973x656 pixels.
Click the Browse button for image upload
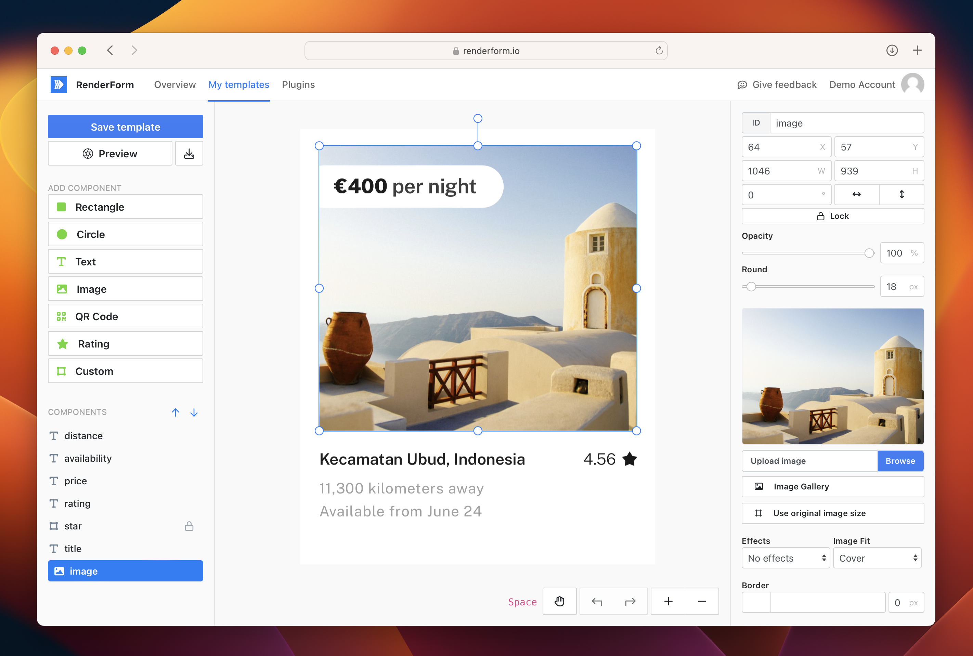[900, 460]
